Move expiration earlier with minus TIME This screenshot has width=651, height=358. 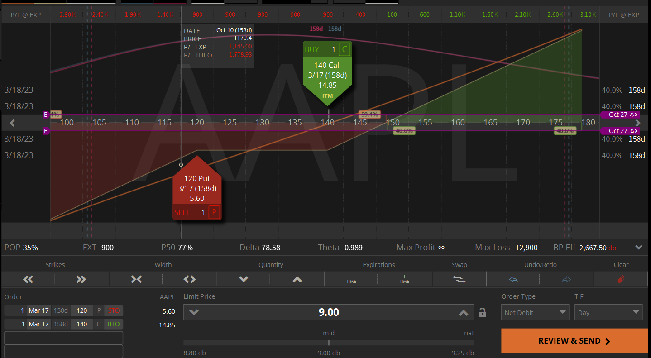click(351, 279)
